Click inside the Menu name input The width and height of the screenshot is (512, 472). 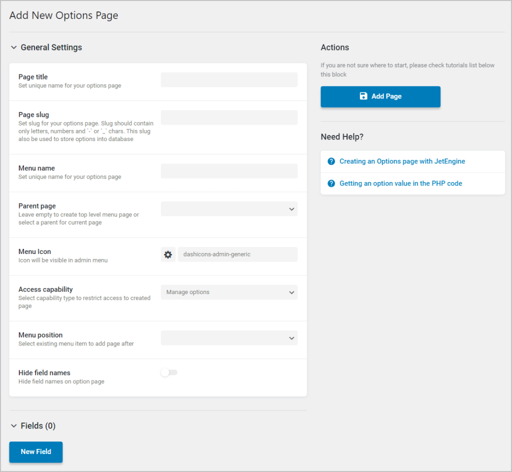pyautogui.click(x=228, y=171)
